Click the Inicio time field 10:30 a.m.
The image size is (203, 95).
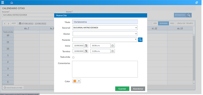click(x=100, y=45)
